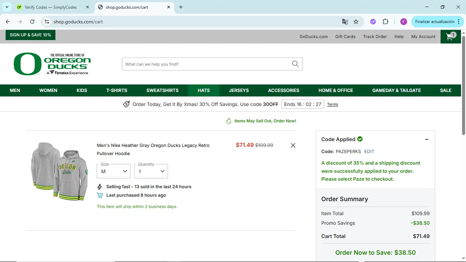The width and height of the screenshot is (466, 262).
Task: Click the translate page icon
Action: pyautogui.click(x=345, y=22)
